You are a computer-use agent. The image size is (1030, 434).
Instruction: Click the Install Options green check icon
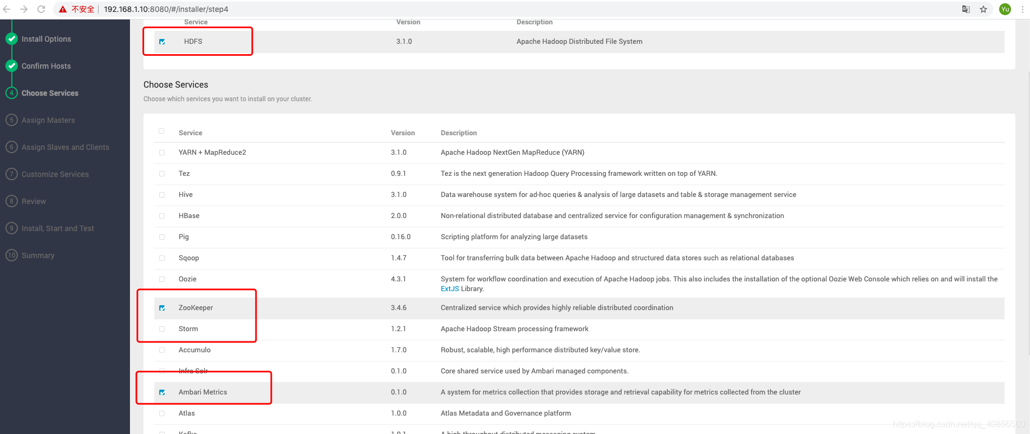pos(11,39)
